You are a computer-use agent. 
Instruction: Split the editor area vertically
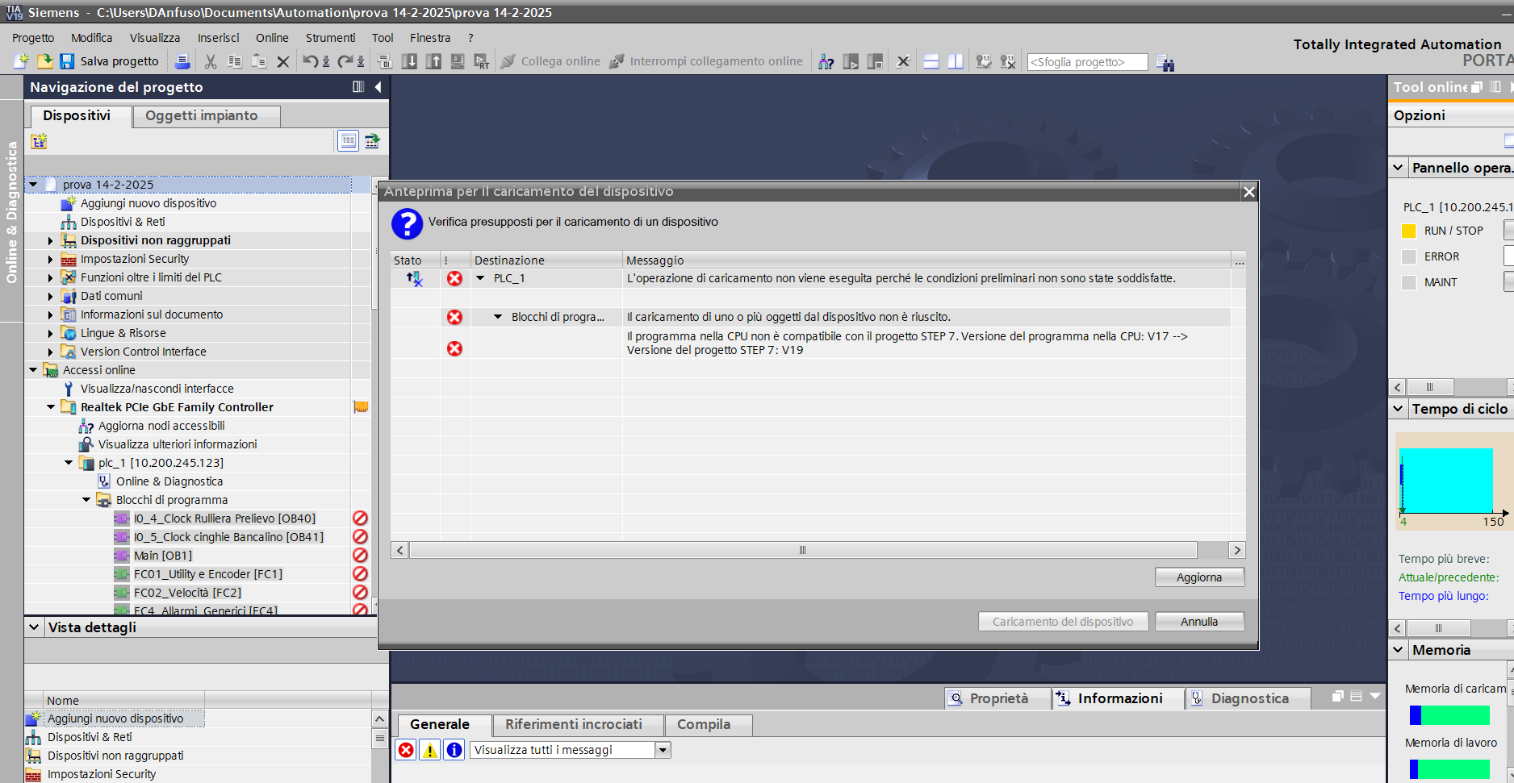click(956, 61)
